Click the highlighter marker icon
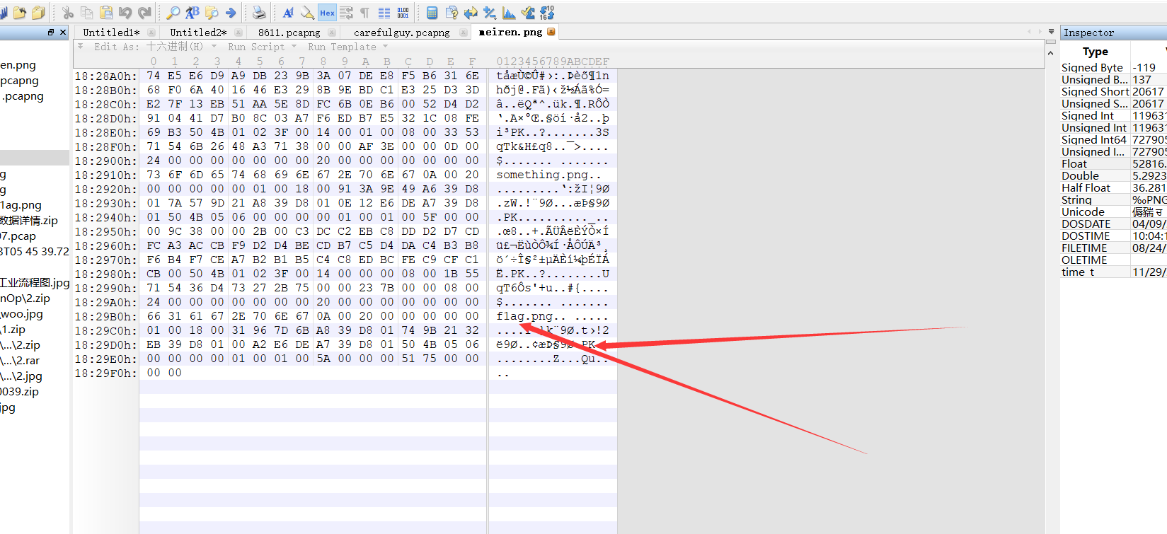 (x=307, y=13)
